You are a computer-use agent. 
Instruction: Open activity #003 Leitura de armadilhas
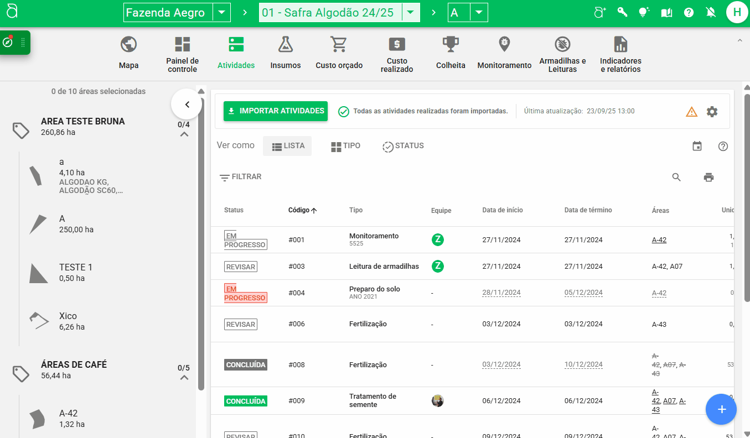coord(384,267)
